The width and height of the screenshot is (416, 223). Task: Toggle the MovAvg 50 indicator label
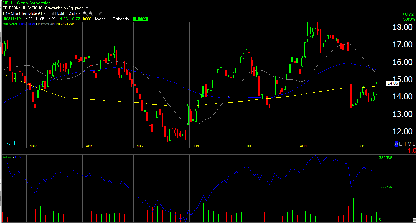pos(28,24)
